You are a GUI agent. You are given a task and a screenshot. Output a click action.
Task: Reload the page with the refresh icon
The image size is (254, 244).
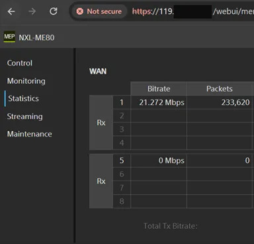point(54,11)
